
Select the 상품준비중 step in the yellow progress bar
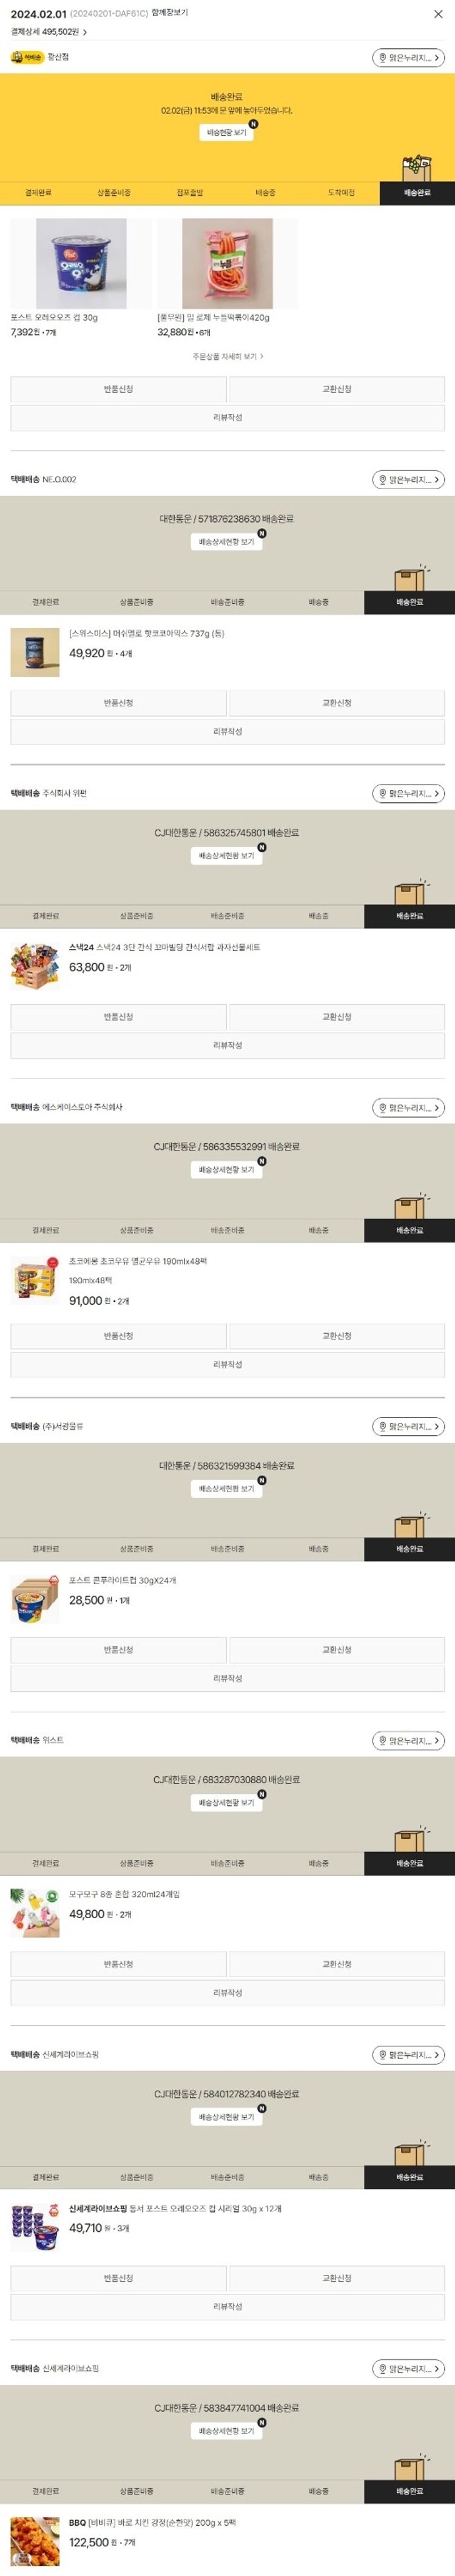point(114,192)
